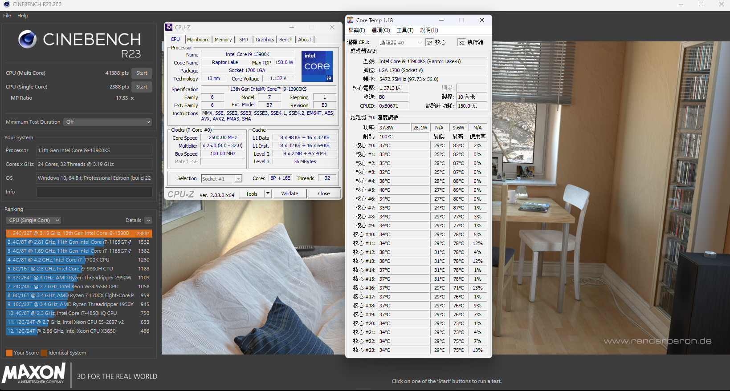Select ranking row 4 Core i7-7700K

(x=79, y=260)
